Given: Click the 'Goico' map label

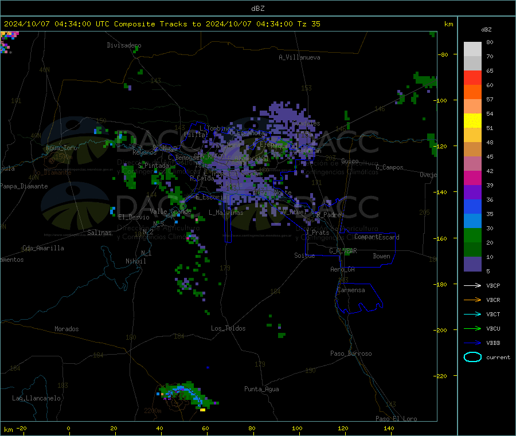Looking at the screenshot, I should point(350,161).
